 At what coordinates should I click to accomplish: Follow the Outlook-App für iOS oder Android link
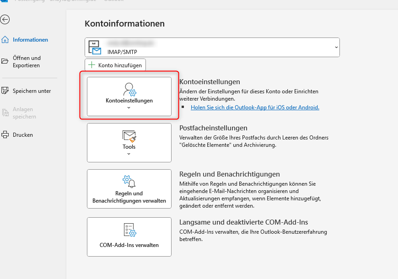255,107
